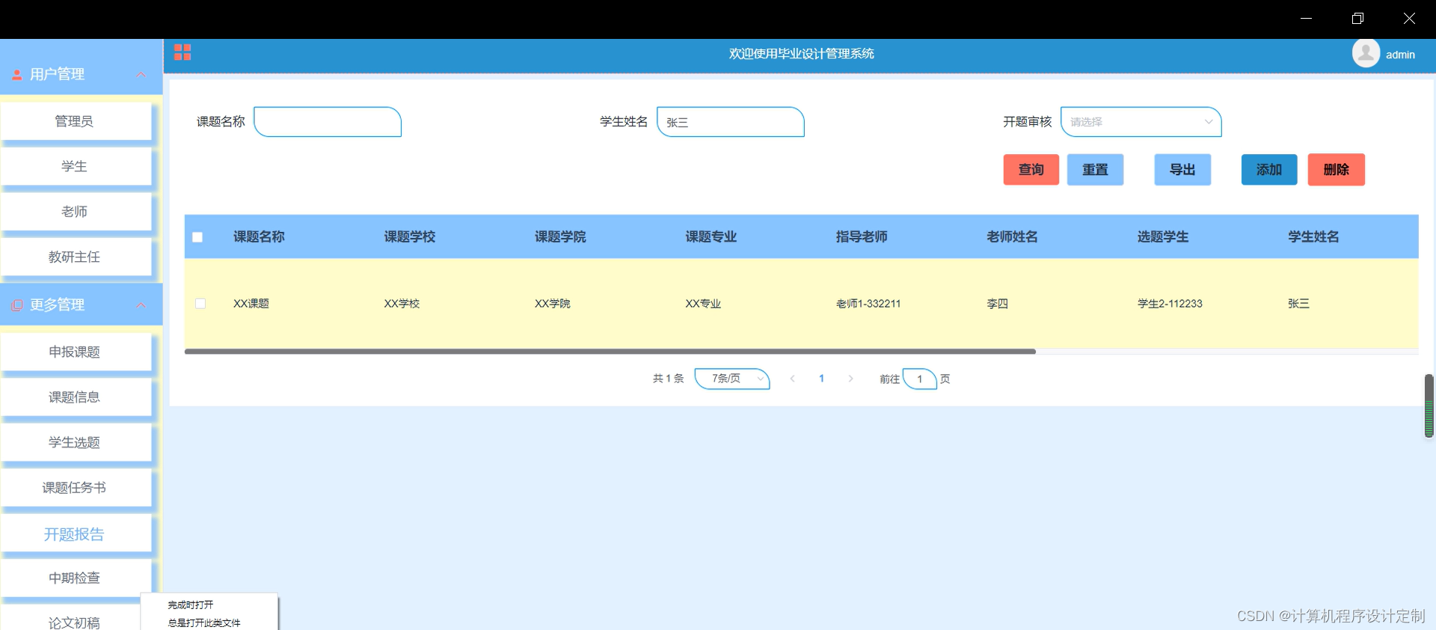Click the 选题学生 column header
The image size is (1436, 630).
click(1163, 237)
